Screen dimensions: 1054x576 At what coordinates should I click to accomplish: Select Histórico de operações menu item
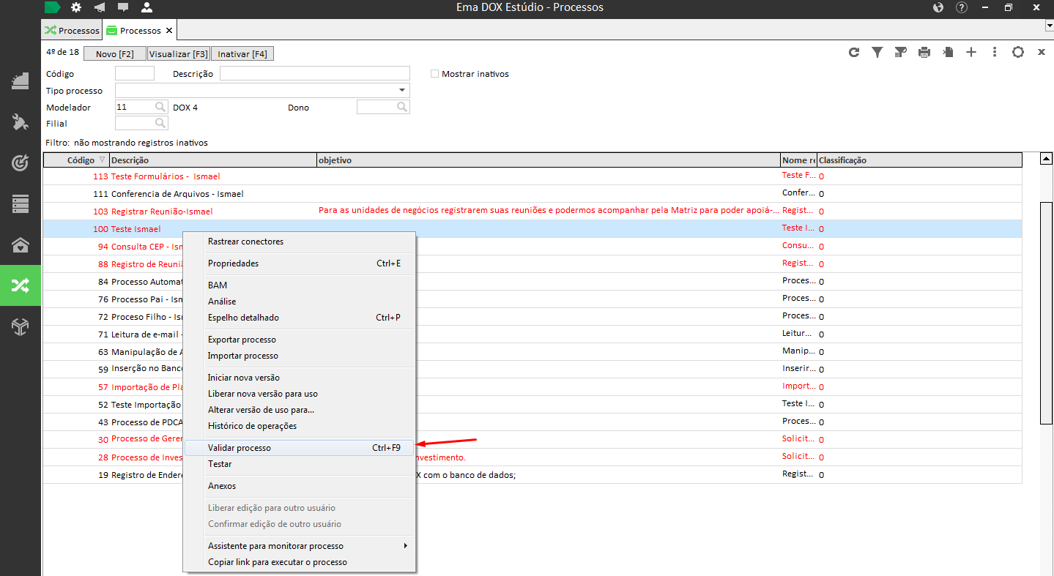300,426
